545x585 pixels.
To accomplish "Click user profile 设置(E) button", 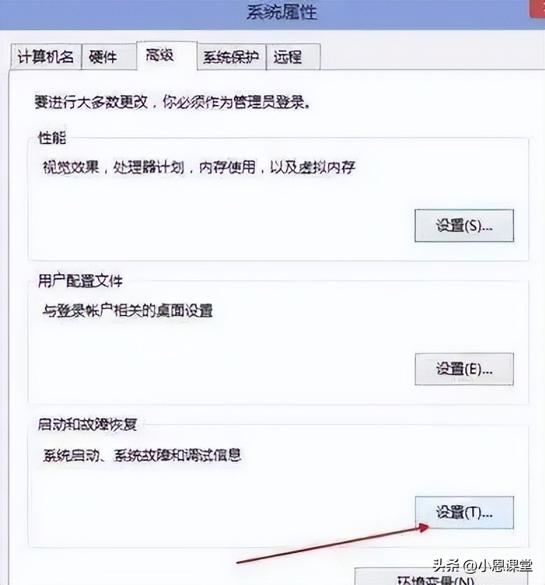I will tap(464, 369).
